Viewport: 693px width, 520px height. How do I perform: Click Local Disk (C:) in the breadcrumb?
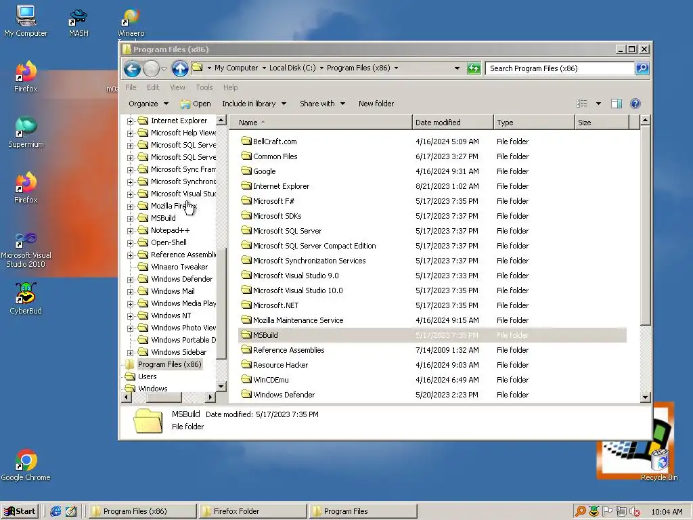[x=292, y=68]
